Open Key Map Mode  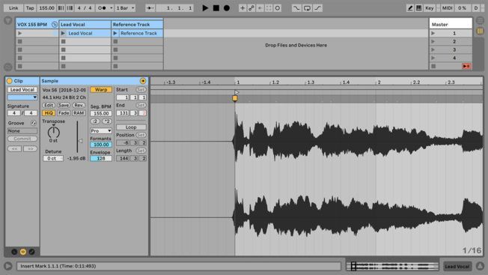pos(429,8)
